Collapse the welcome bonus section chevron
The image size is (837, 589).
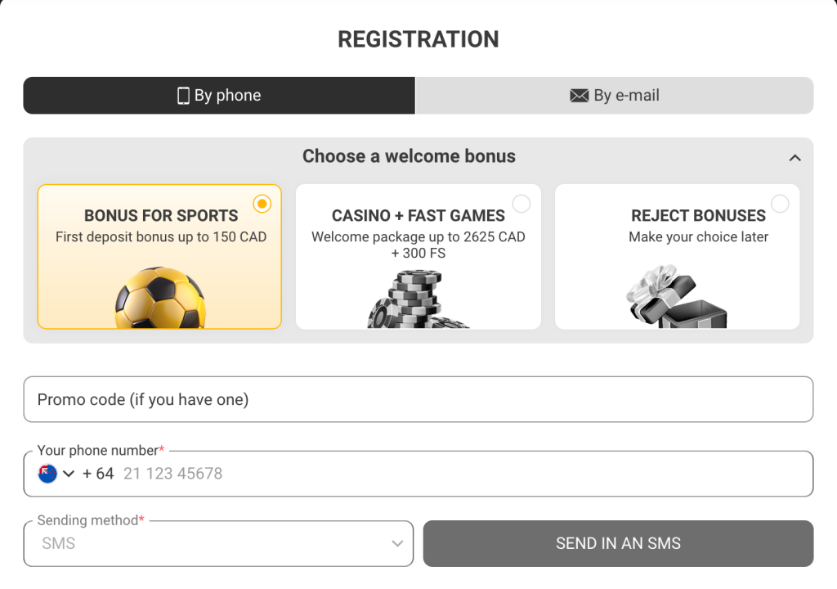(794, 158)
